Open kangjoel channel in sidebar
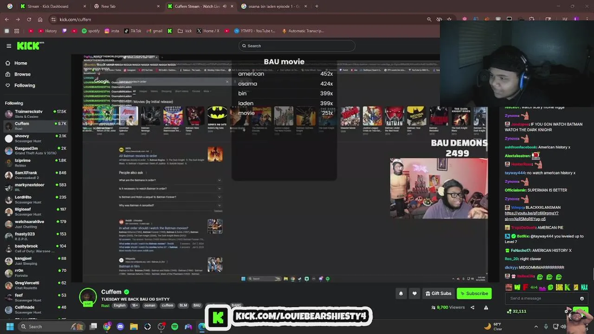Image resolution: width=594 pixels, height=334 pixels. pyautogui.click(x=35, y=261)
